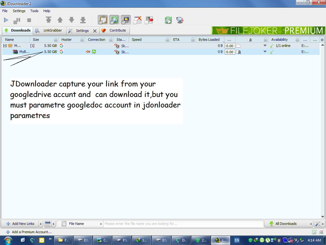Click the skipped status icon in file row

pyautogui.click(x=117, y=52)
